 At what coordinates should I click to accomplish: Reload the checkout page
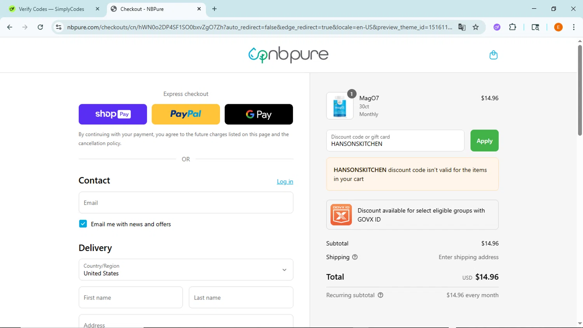[x=40, y=27]
